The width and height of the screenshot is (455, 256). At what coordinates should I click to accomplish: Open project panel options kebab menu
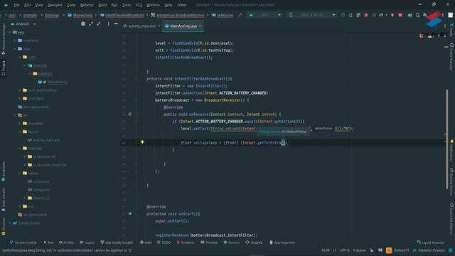pos(109,23)
